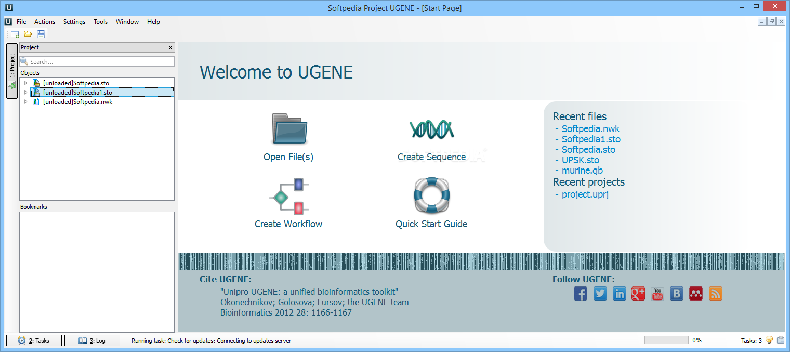Open the Help menu
Screen dimensions: 790x352
pyautogui.click(x=153, y=22)
